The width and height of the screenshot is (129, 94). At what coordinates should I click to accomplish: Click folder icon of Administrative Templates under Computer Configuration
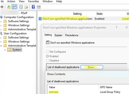point(5,29)
